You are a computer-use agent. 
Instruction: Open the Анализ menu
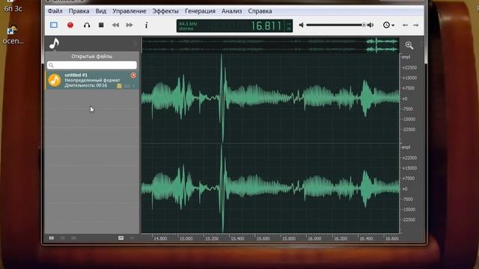pos(231,11)
